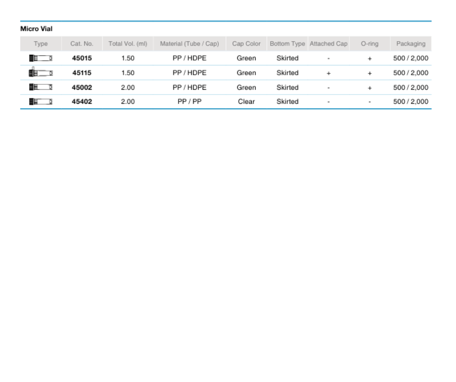
Task: Select the vial icon in the 45402 row
Action: point(41,102)
